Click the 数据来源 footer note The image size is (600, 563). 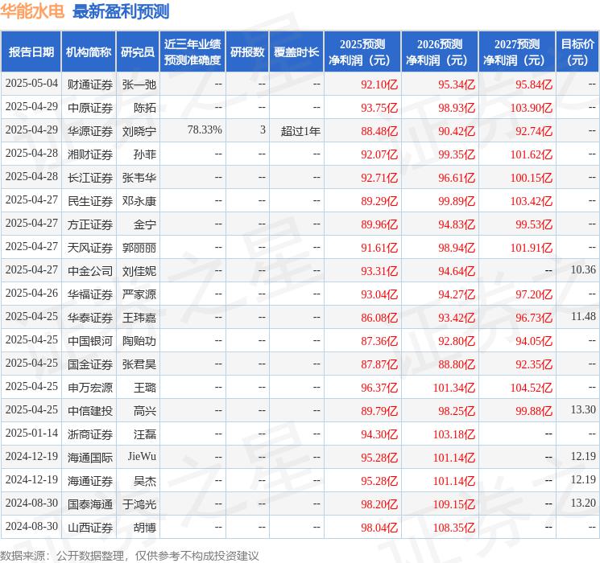[130, 555]
